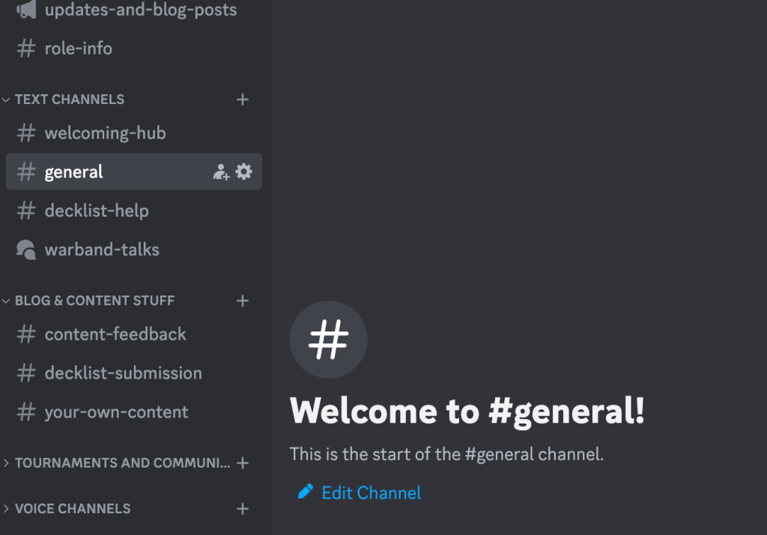Expand the Tournaments and Community category

pyautogui.click(x=122, y=463)
